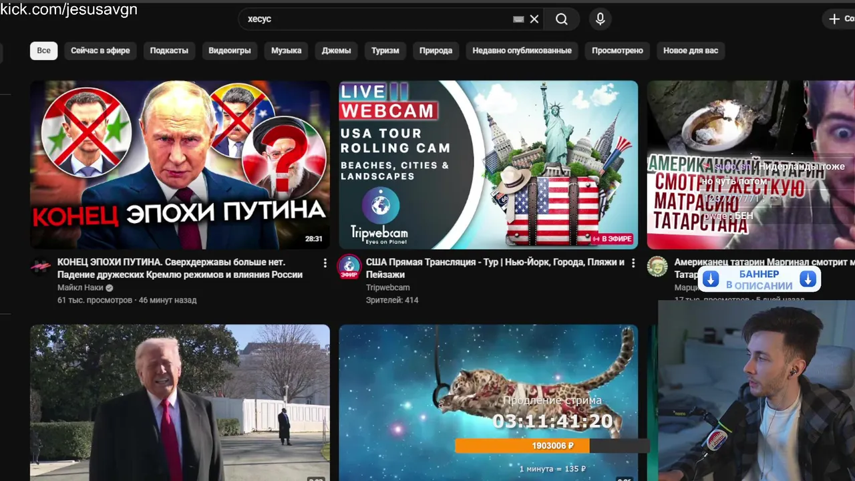This screenshot has height=481, width=855.
Task: Select the Природа filter chip
Action: pos(436,51)
